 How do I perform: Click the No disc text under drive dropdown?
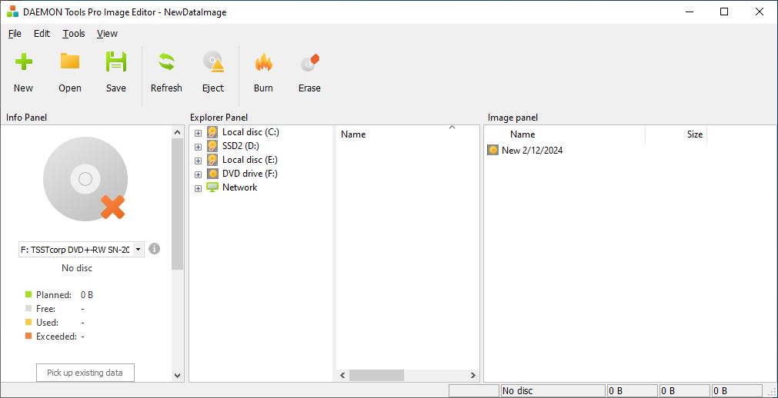[77, 268]
